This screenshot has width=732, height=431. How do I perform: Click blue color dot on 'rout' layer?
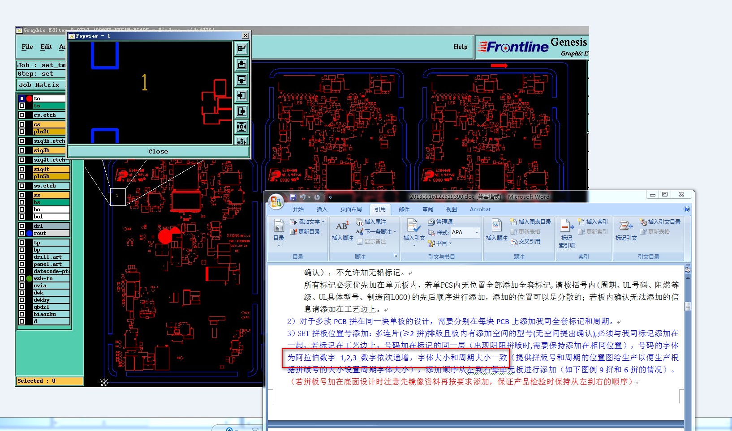(29, 233)
